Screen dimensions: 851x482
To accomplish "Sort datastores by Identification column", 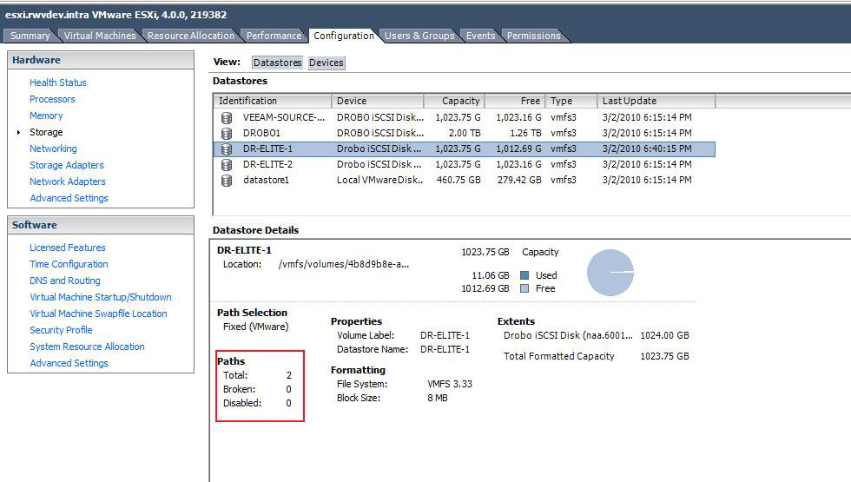I will click(273, 101).
